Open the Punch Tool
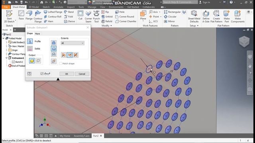This screenshot has height=143, width=255. tap(96, 17)
